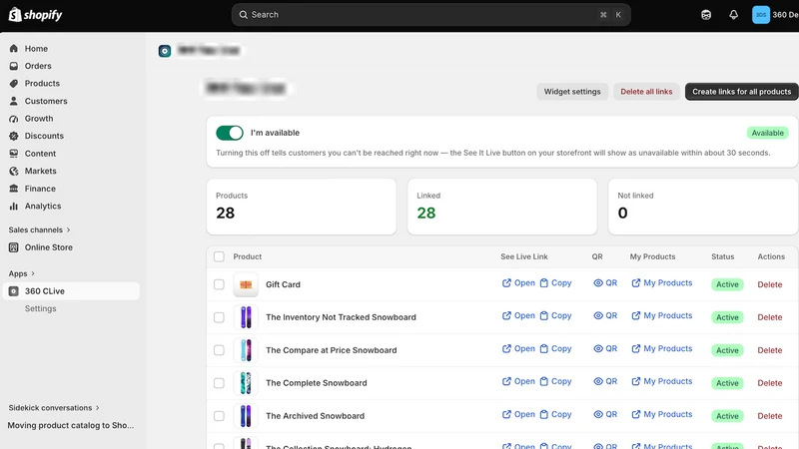
Task: Copy the Gift Card live link
Action: [555, 283]
